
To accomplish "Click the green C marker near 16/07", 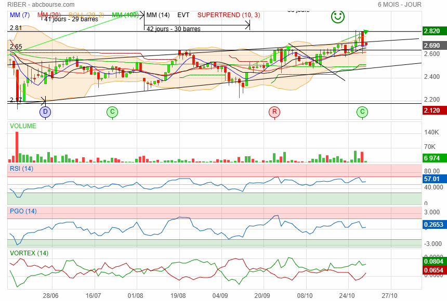I will click(112, 112).
